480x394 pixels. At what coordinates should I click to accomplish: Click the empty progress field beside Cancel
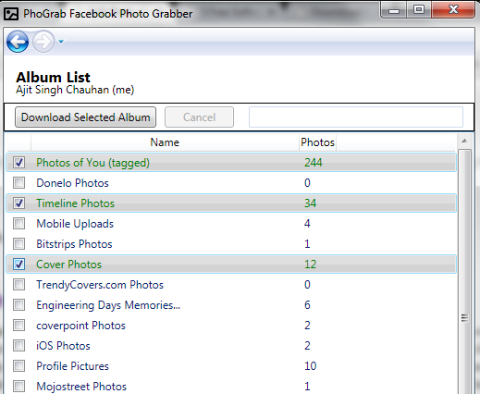(356, 117)
